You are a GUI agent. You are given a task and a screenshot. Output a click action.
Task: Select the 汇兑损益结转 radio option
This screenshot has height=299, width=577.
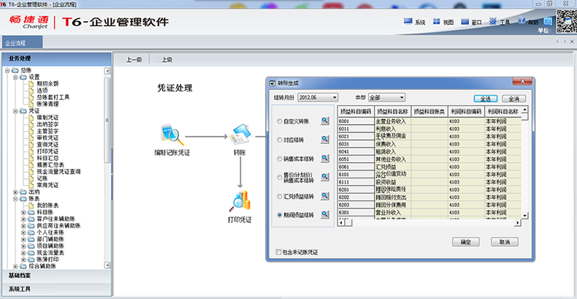[x=280, y=196]
